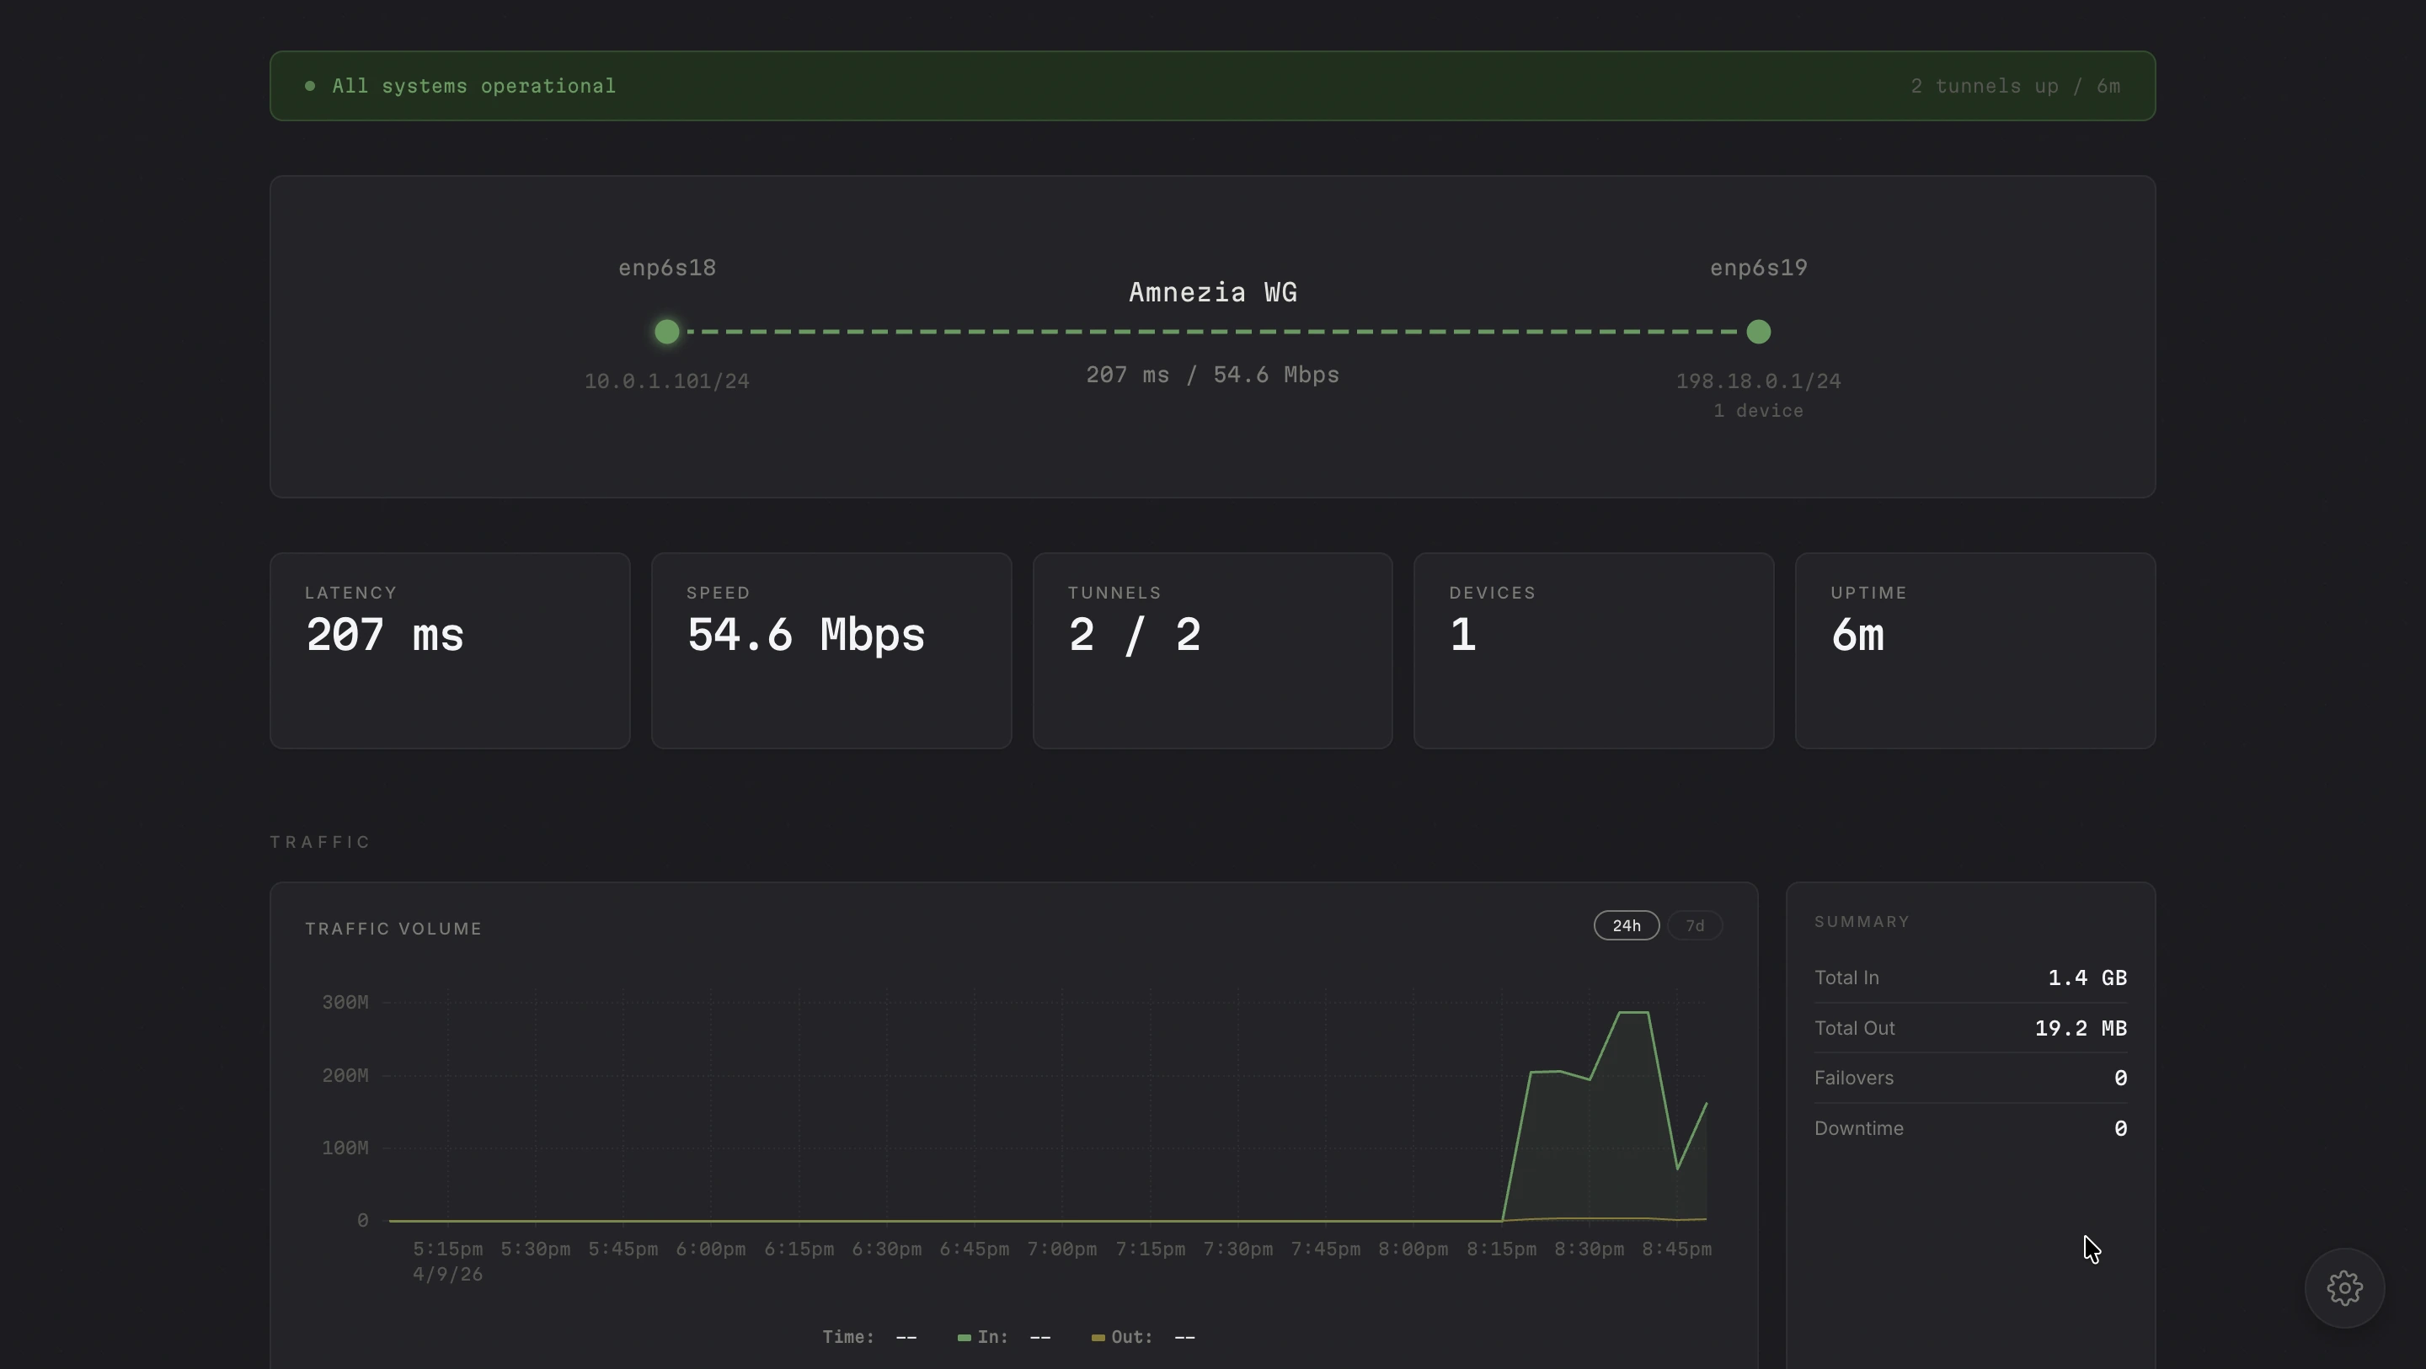Select the Amnezia WG tunnel label
Viewport: 2426px width, 1369px height.
click(1213, 292)
